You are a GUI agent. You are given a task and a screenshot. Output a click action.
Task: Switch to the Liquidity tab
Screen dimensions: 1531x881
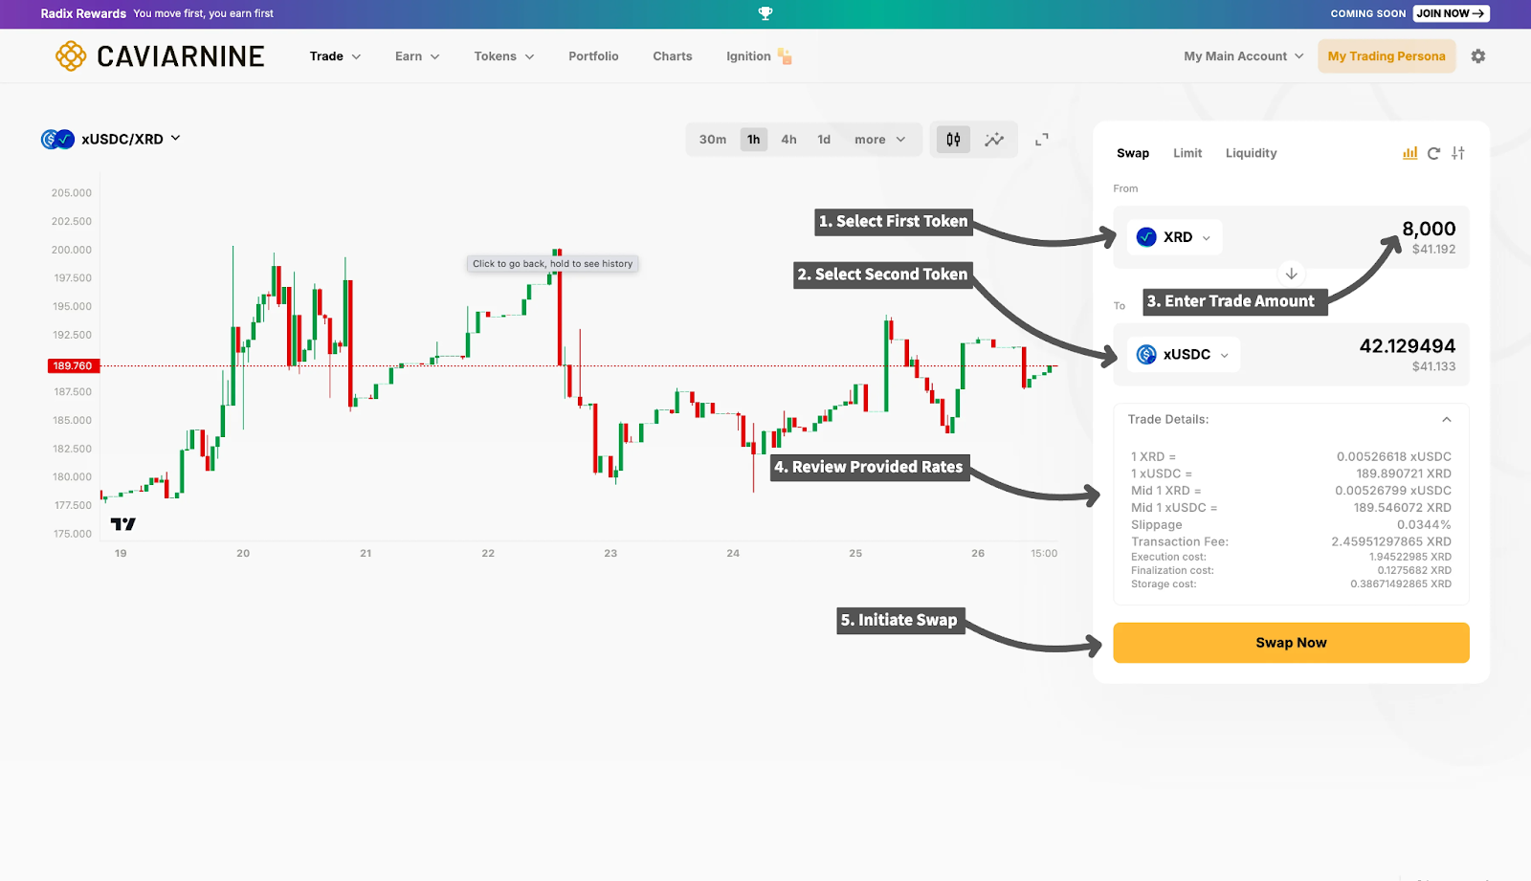(1251, 153)
